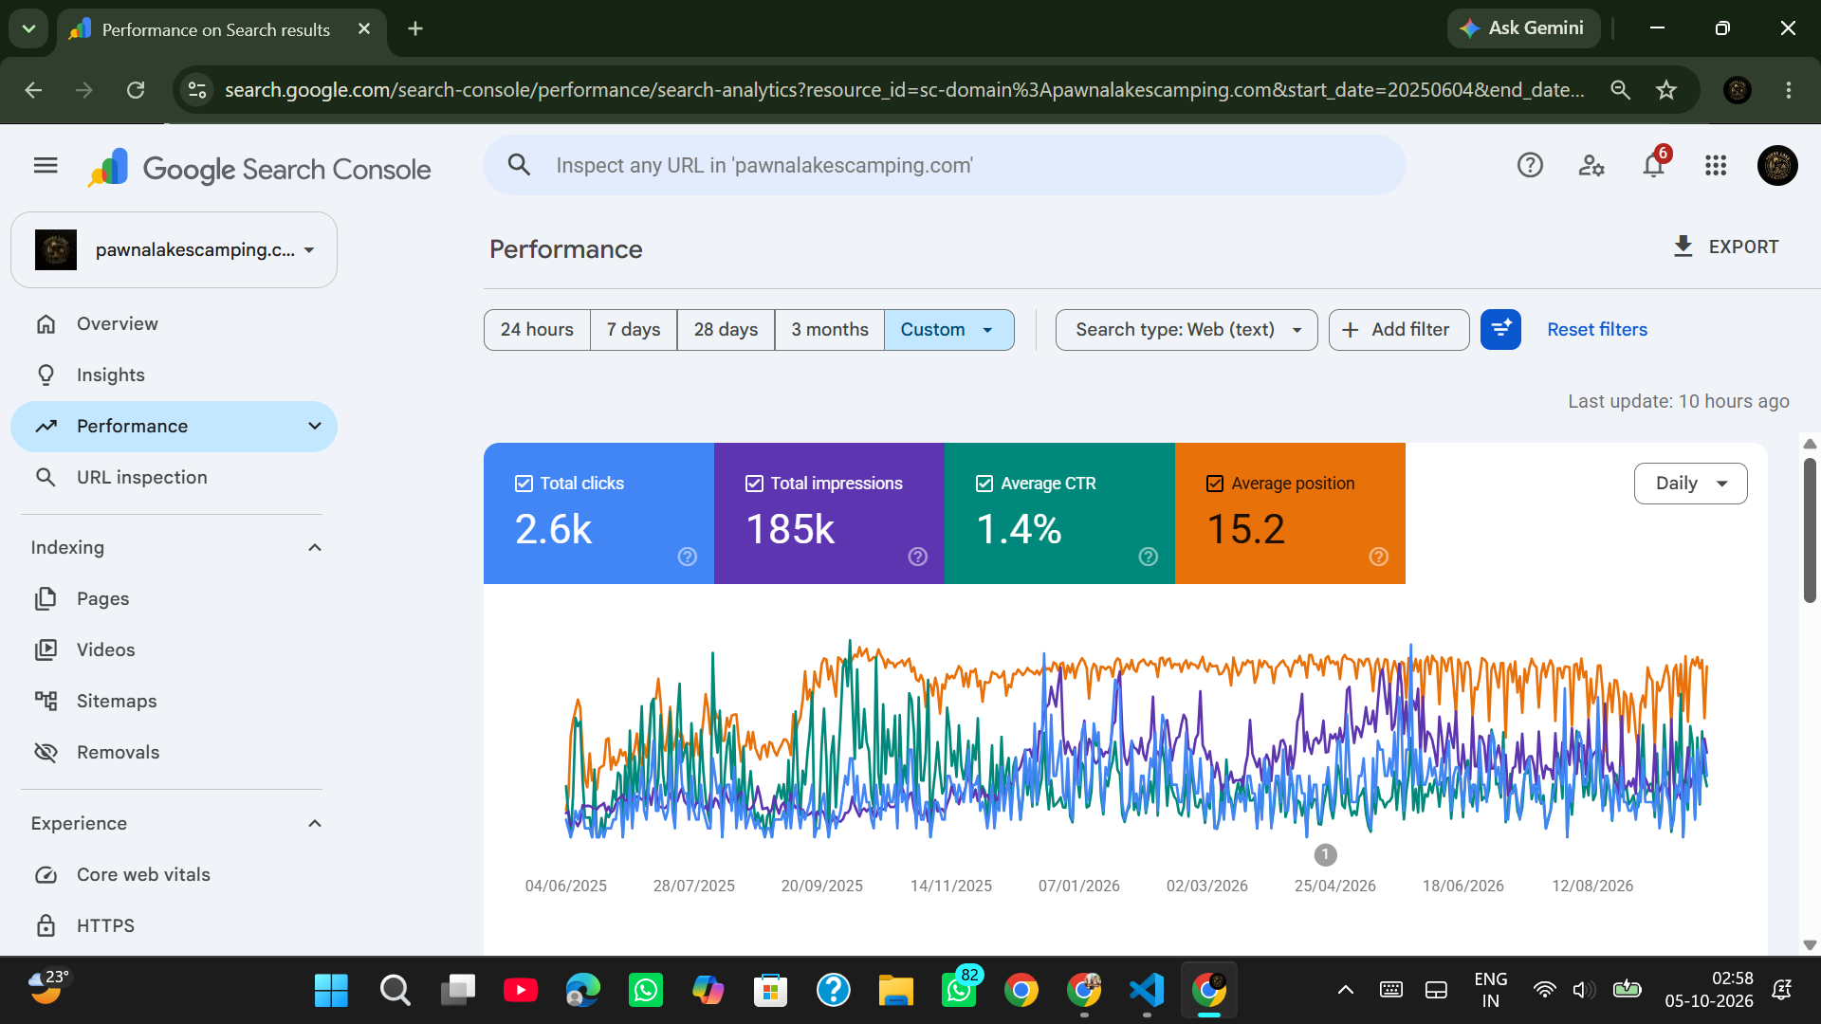Click the blue filter toggle icon
Image resolution: width=1821 pixels, height=1024 pixels.
pos(1500,330)
